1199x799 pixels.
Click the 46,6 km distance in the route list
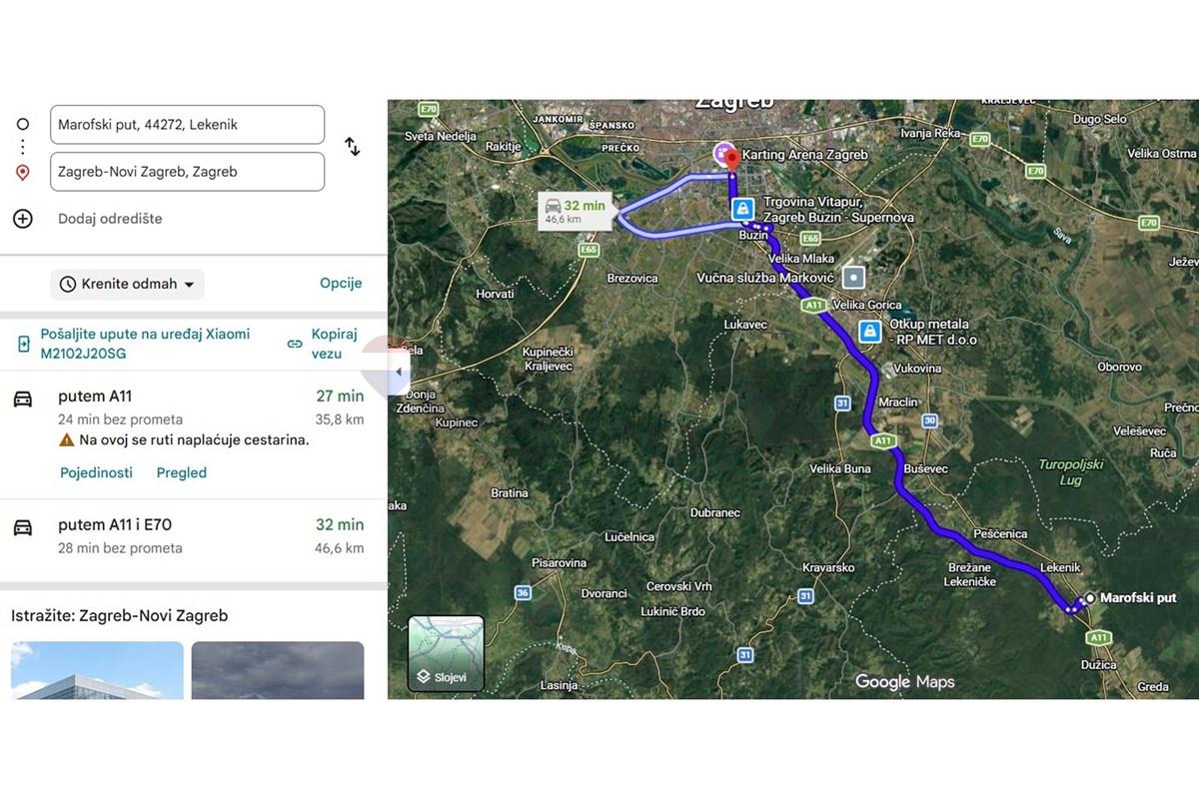[x=340, y=548]
